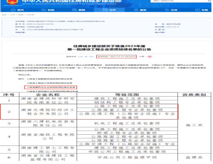Click serial number 6 cell
The width and height of the screenshot is (213, 164).
click(x=9, y=157)
